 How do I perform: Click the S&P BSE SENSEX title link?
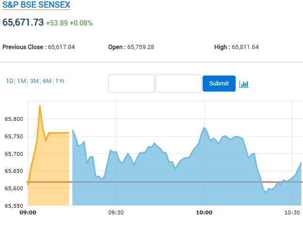coord(36,5)
